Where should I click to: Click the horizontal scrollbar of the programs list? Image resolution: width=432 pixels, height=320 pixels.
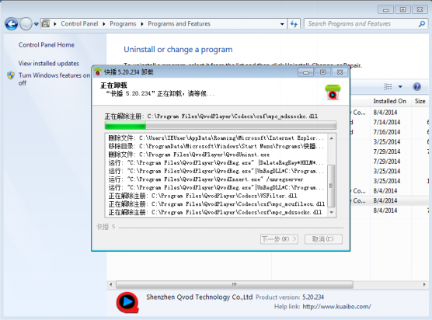(267, 284)
